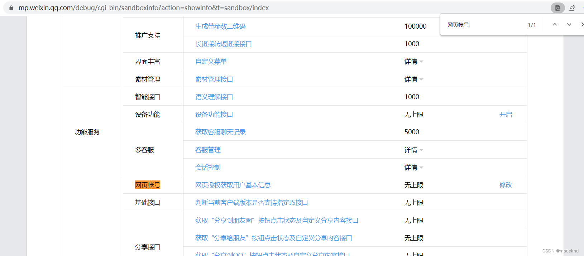
Task: Open 获取客服聊天记录 link
Action: point(220,132)
